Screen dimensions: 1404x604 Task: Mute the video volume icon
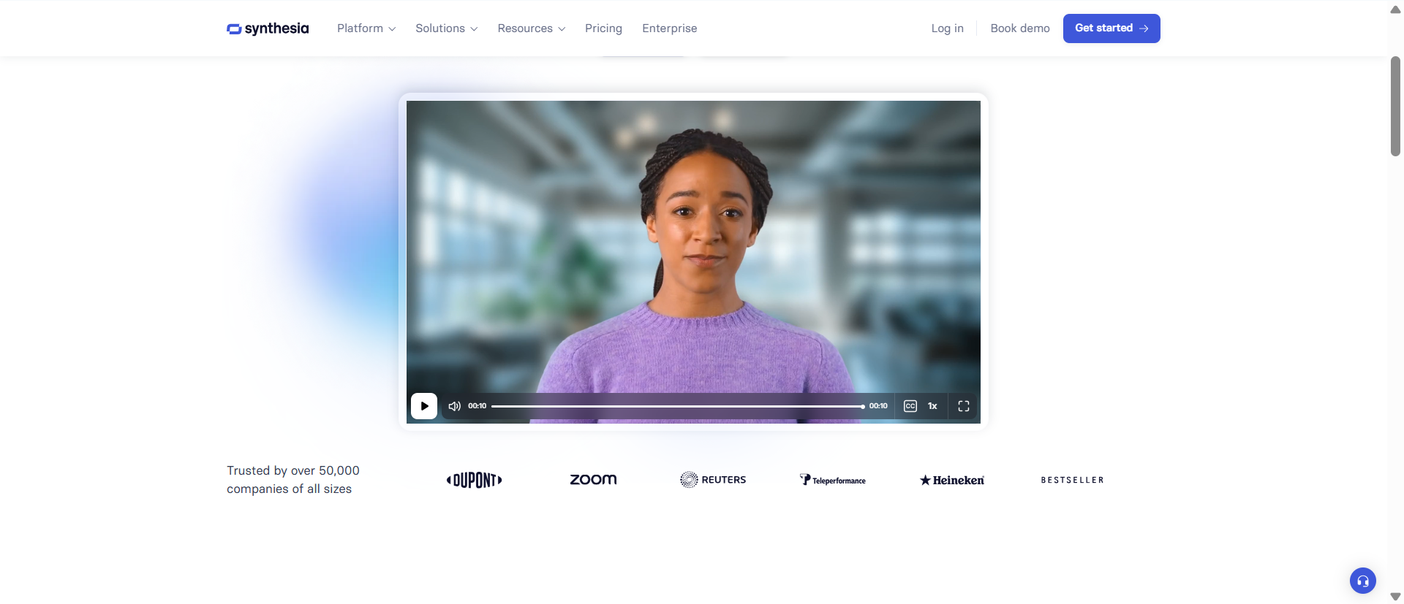(454, 406)
